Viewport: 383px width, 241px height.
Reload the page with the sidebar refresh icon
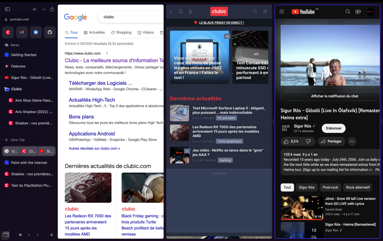click(52, 9)
